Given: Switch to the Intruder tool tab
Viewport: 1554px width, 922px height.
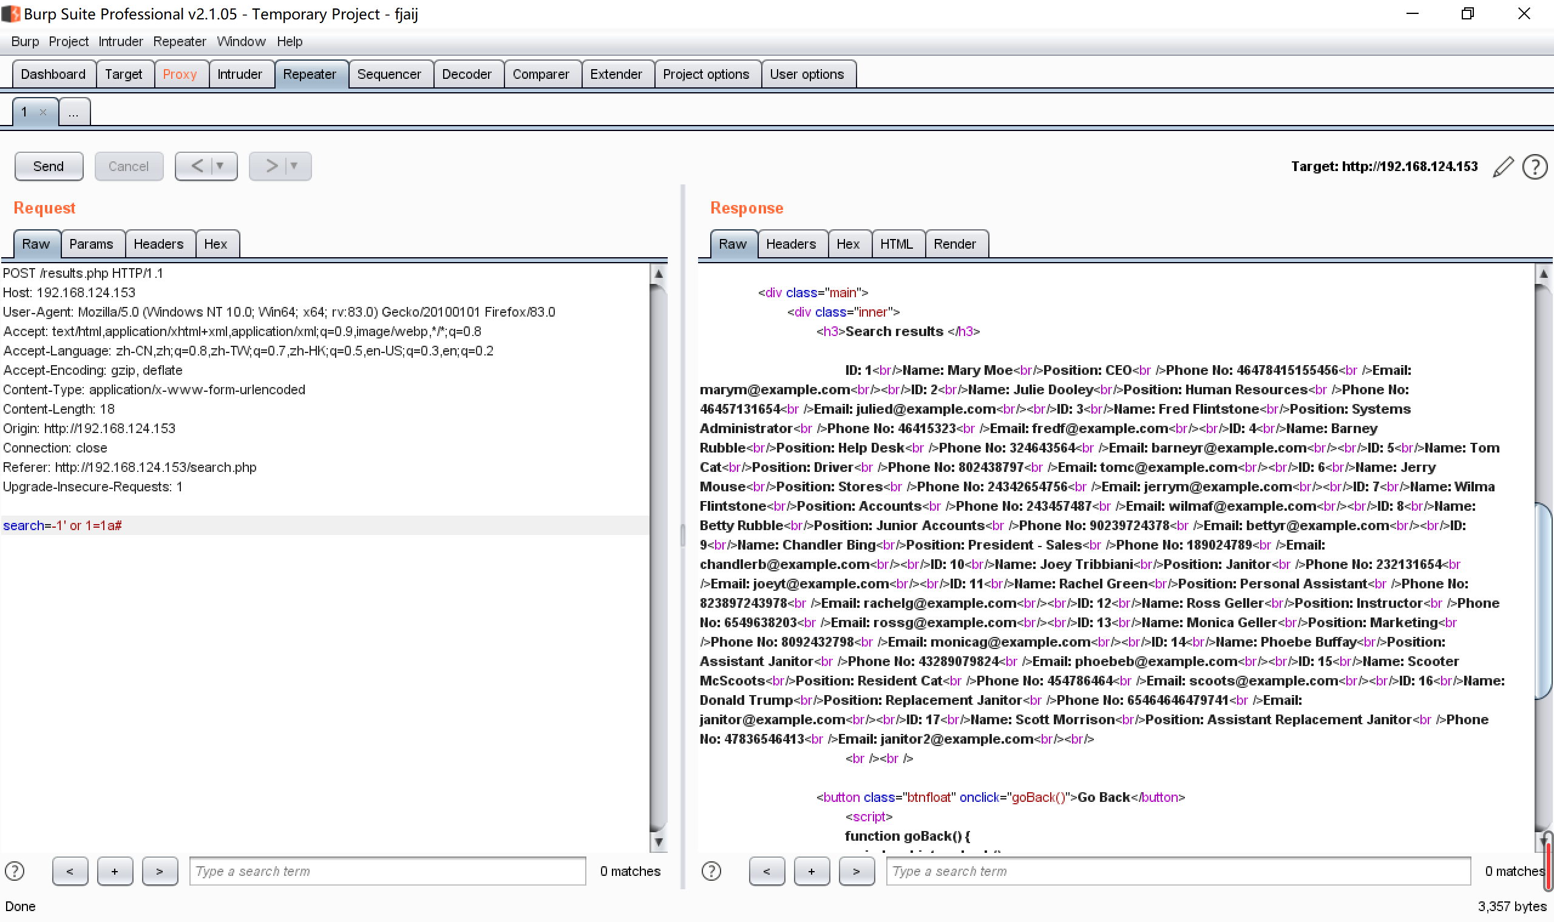Looking at the screenshot, I should (240, 75).
